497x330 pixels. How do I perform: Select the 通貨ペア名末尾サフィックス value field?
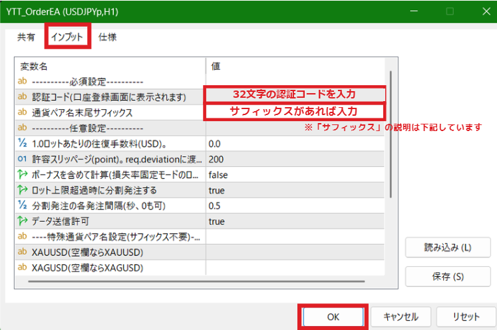[295, 112]
